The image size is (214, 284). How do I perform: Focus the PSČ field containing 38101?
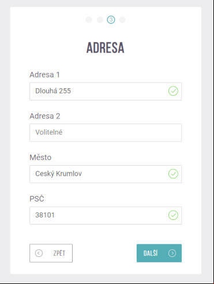[x=106, y=215]
